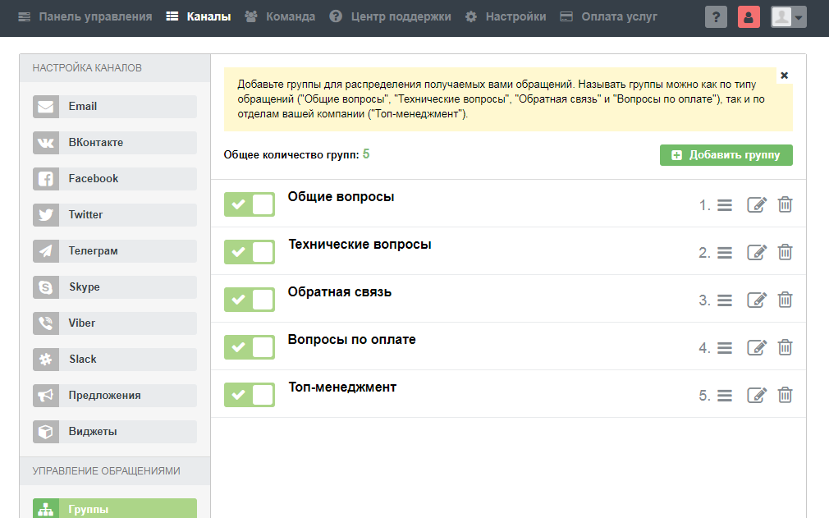The height and width of the screenshot is (518, 829).
Task: Open the help question mark icon
Action: 716,16
